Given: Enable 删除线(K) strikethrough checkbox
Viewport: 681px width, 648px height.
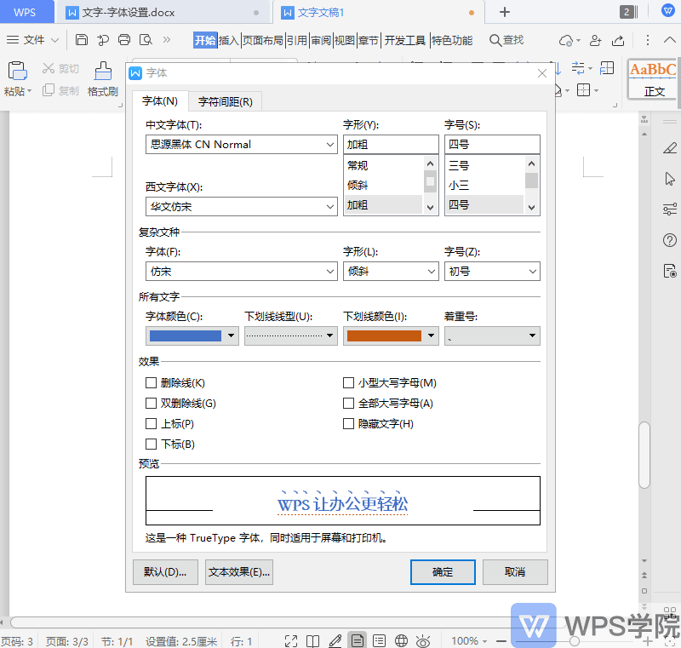Looking at the screenshot, I should [151, 382].
